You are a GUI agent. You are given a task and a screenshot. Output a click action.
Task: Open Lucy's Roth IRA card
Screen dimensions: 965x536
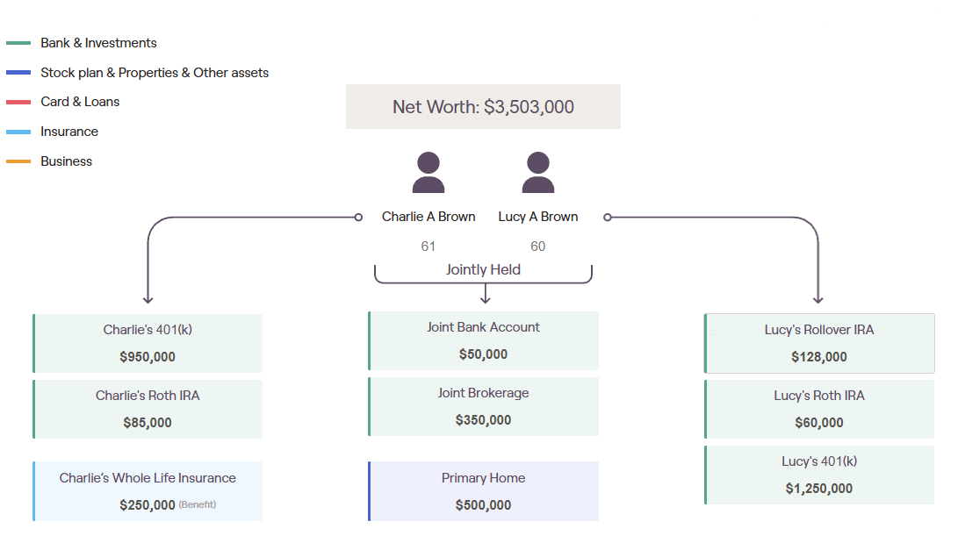coord(819,409)
